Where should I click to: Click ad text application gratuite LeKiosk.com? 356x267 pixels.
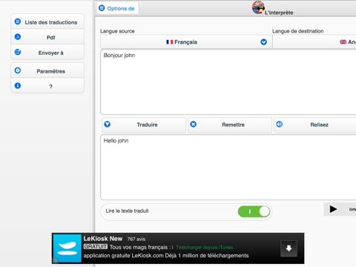coord(123,255)
